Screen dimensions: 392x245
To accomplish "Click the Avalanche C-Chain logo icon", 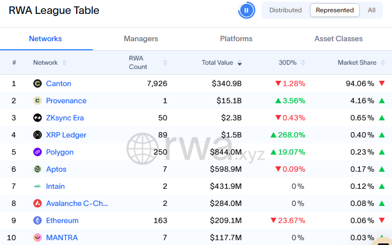I will click(x=38, y=203).
